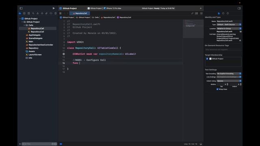Toggle the inspector panel button
The width and height of the screenshot is (260, 146).
tap(239, 8)
